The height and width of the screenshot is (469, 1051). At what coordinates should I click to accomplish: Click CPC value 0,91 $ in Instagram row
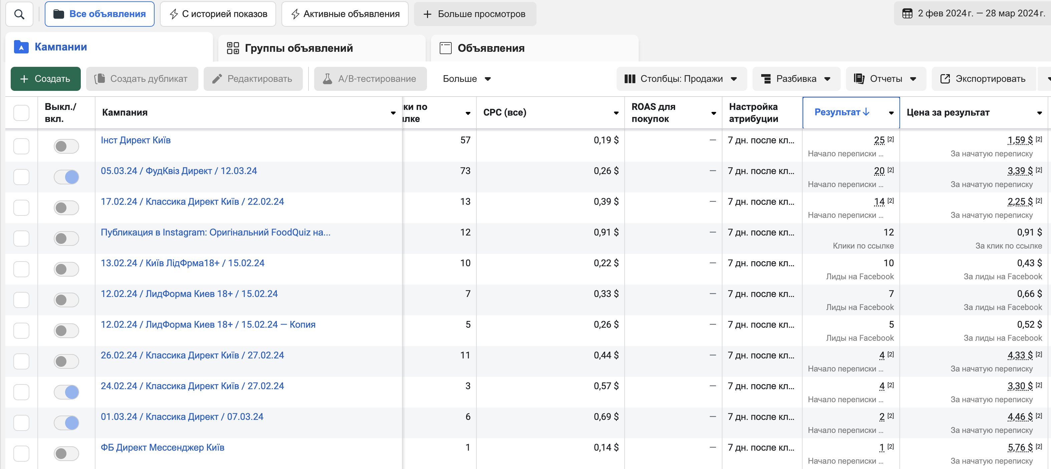pos(606,232)
